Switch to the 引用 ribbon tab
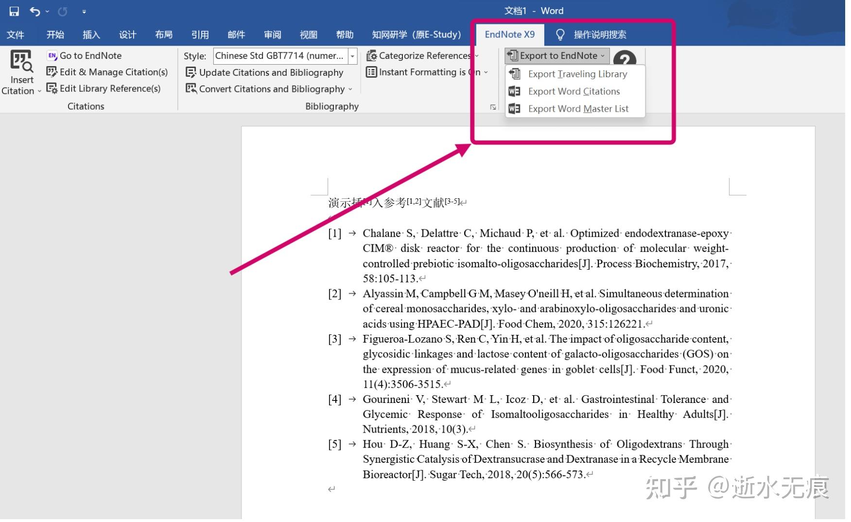The image size is (851, 522). pos(200,35)
